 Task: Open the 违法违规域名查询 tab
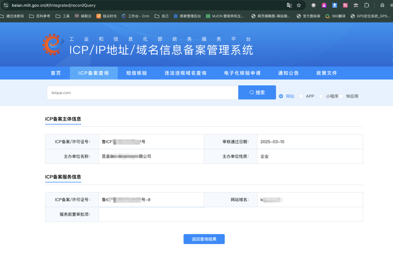click(185, 73)
